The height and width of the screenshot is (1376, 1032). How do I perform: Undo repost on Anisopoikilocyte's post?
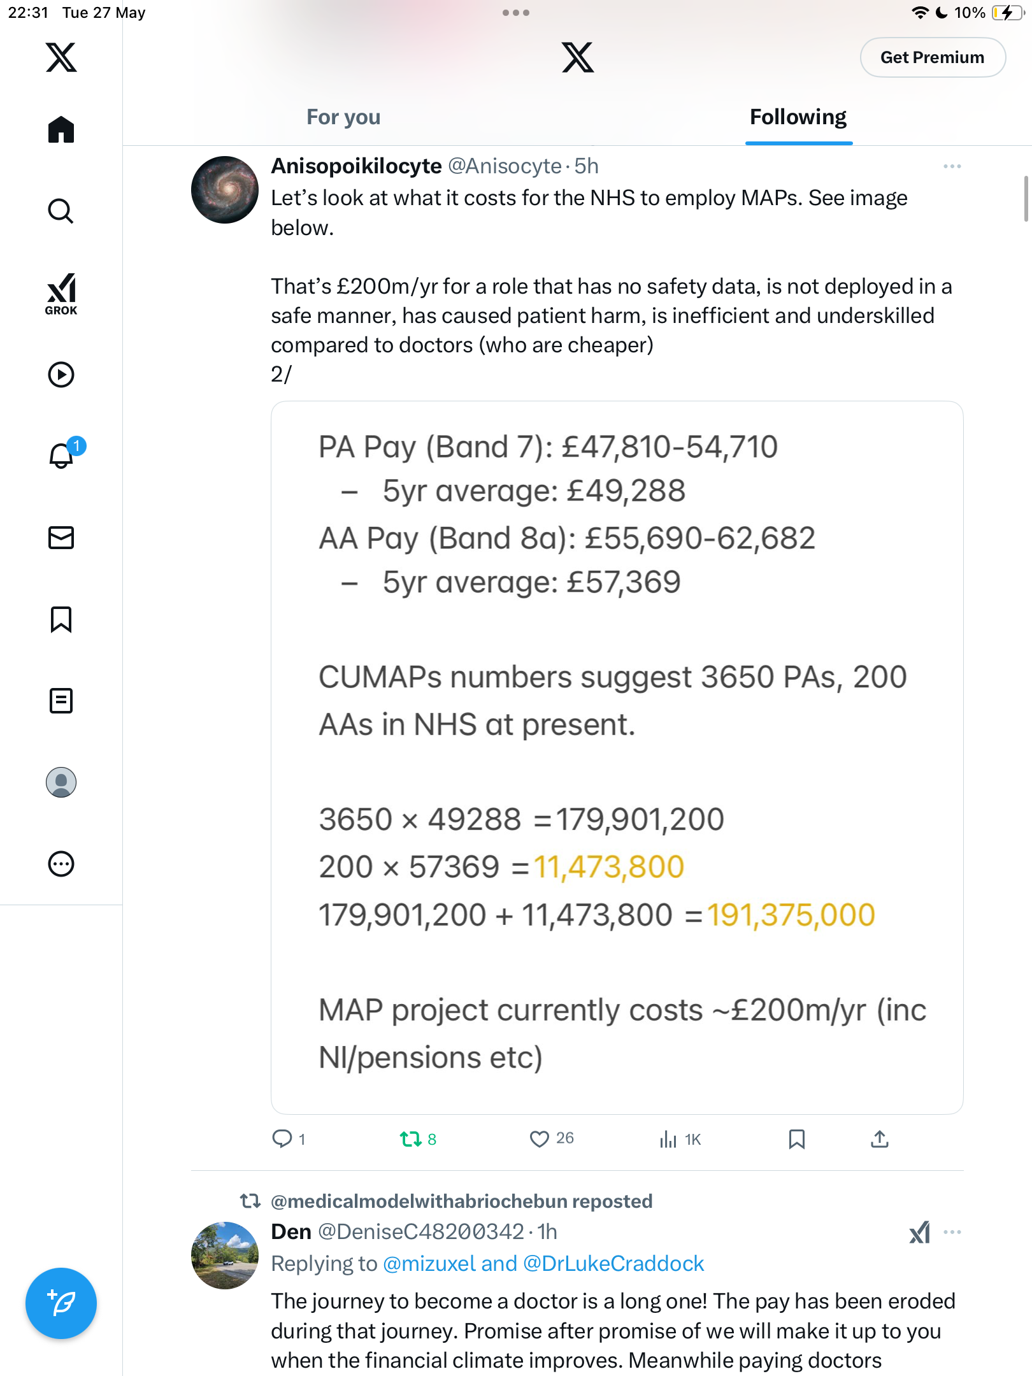418,1138
